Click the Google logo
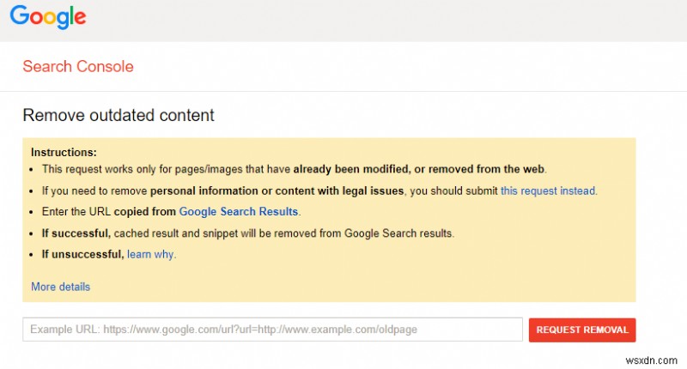 [49, 17]
